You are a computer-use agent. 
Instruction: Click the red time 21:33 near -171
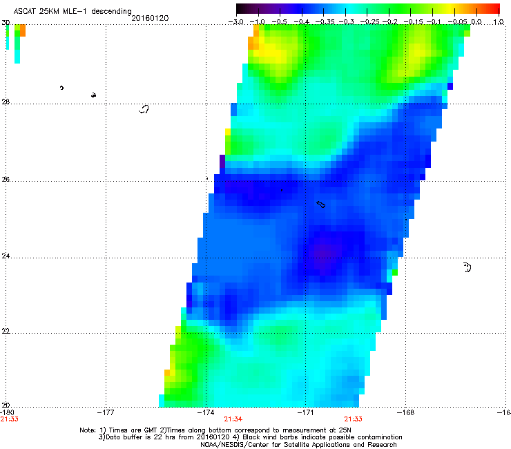point(354,419)
